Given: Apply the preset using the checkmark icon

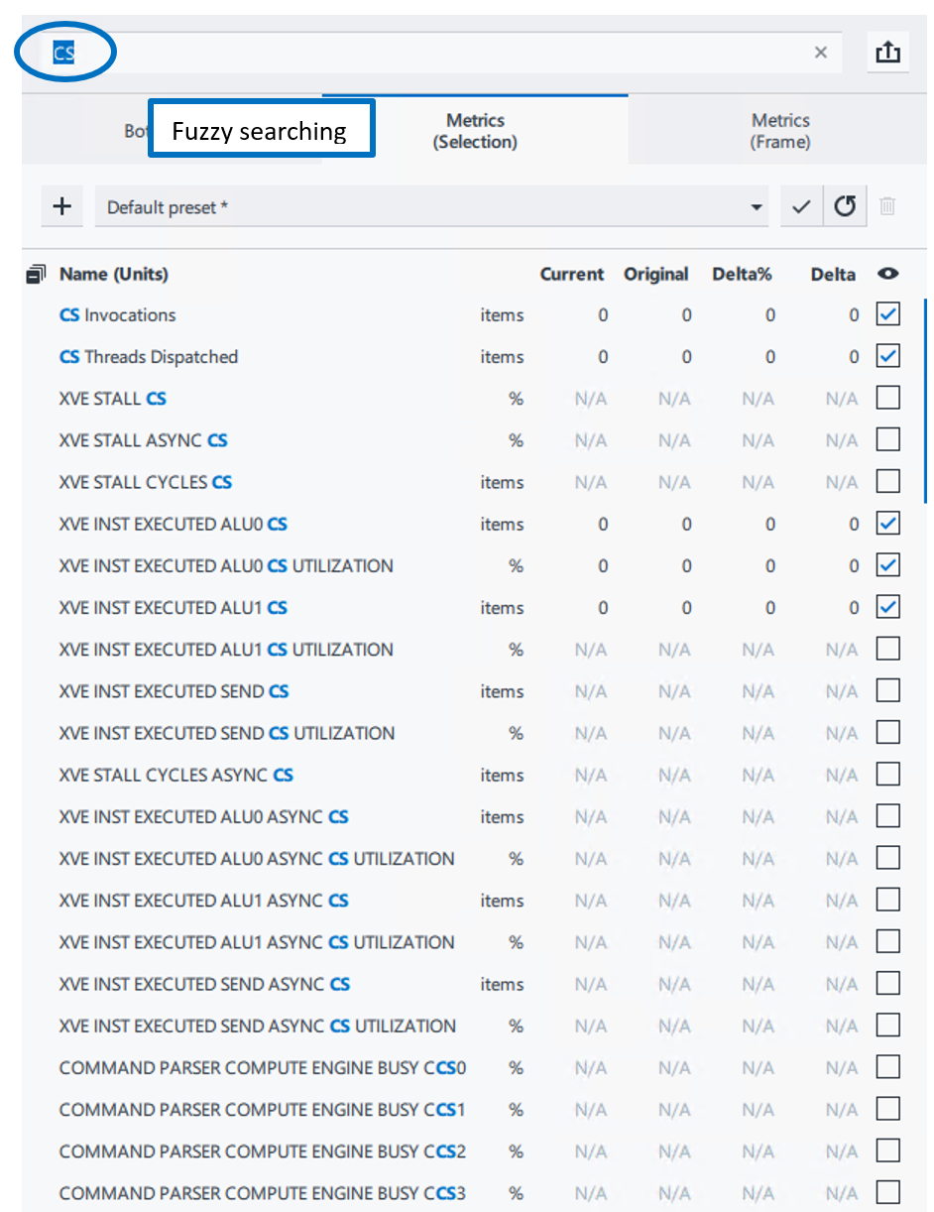Looking at the screenshot, I should 801,206.
